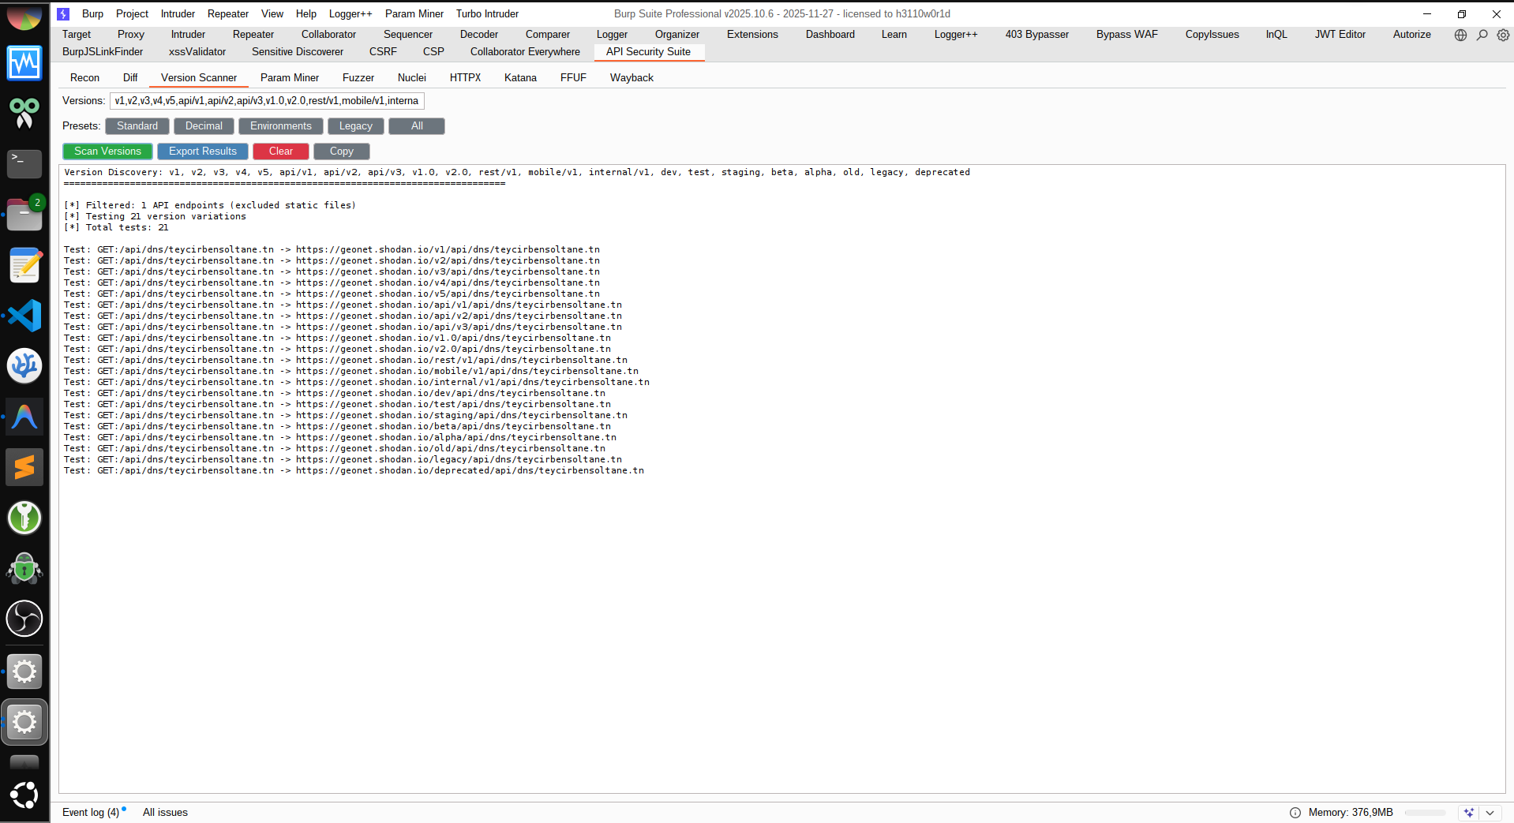
Task: Open the gradient letter A dock app
Action: tap(24, 417)
